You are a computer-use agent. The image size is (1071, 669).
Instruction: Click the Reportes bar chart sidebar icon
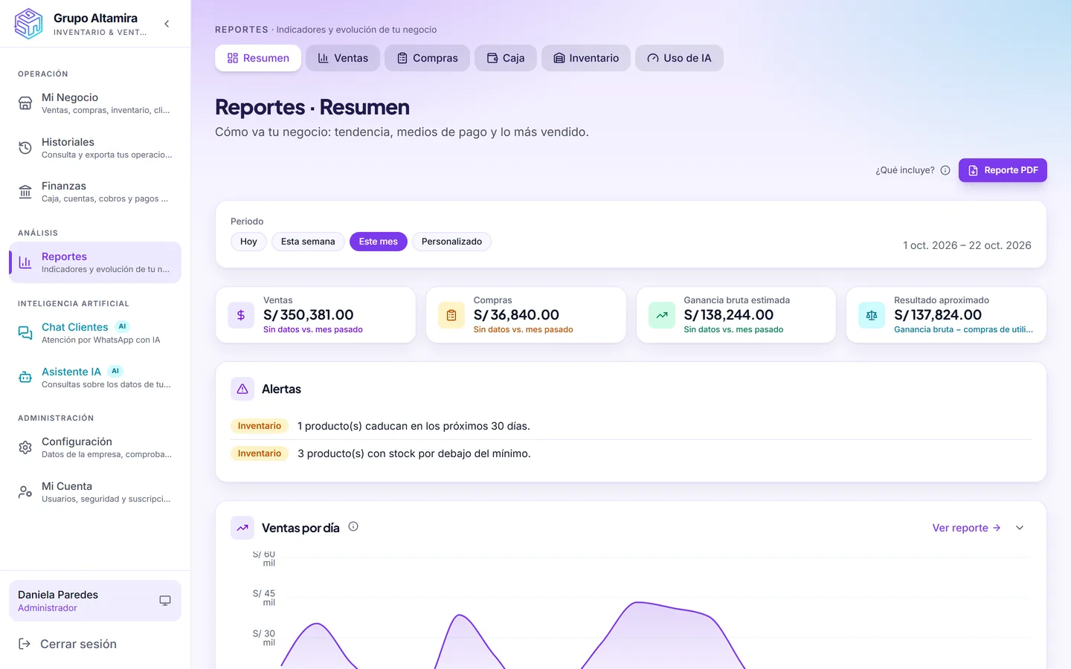(25, 262)
